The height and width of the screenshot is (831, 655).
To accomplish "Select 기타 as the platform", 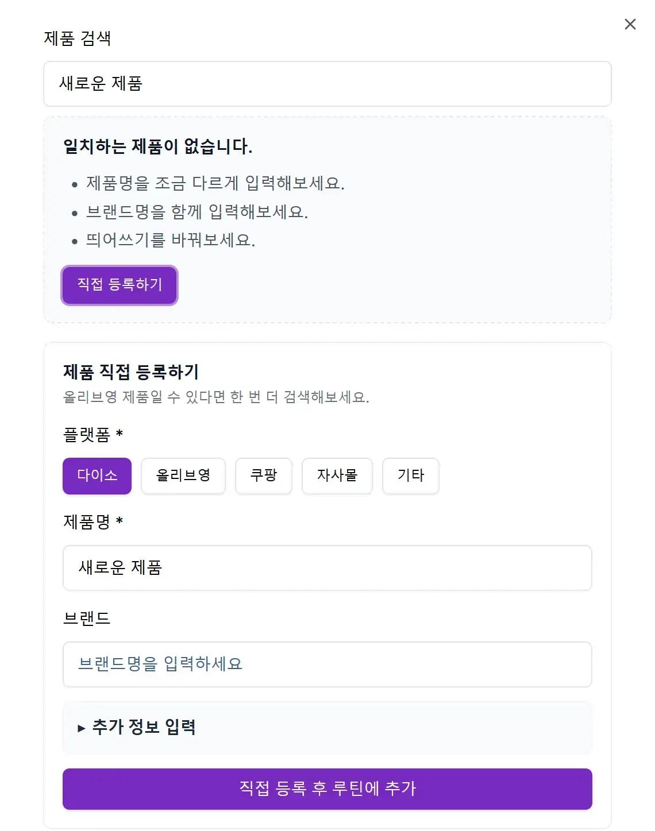I will pyautogui.click(x=410, y=476).
